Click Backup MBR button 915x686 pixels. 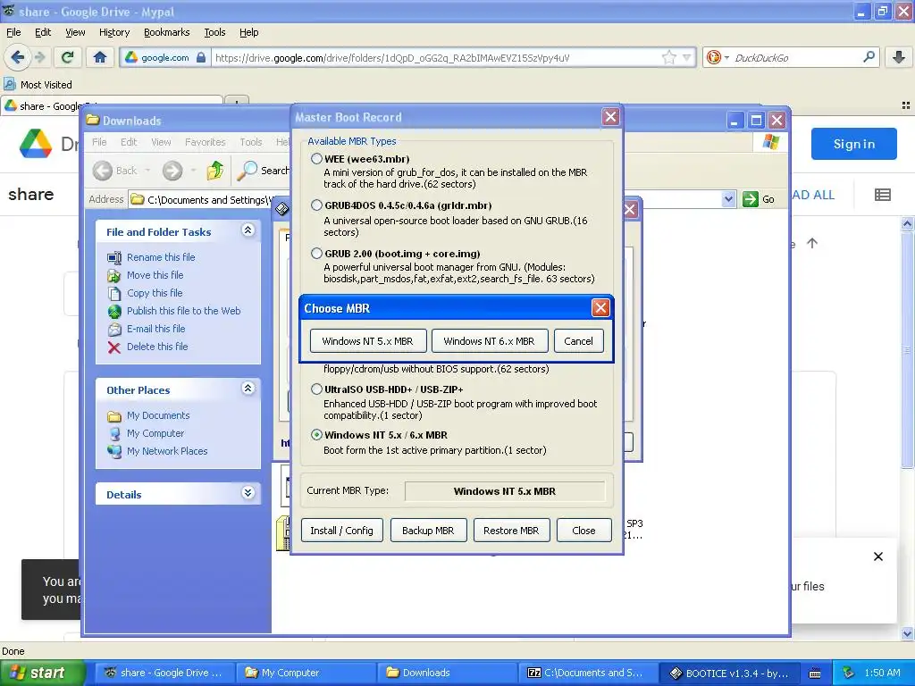coord(428,531)
